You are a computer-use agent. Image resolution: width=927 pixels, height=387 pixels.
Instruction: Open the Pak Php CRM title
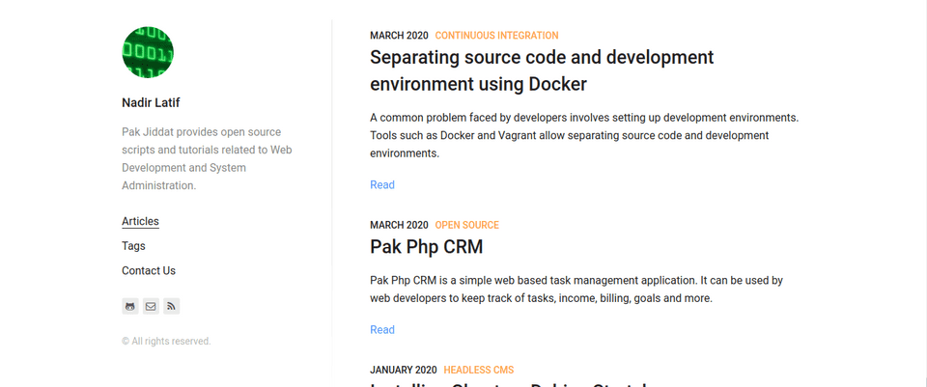426,247
